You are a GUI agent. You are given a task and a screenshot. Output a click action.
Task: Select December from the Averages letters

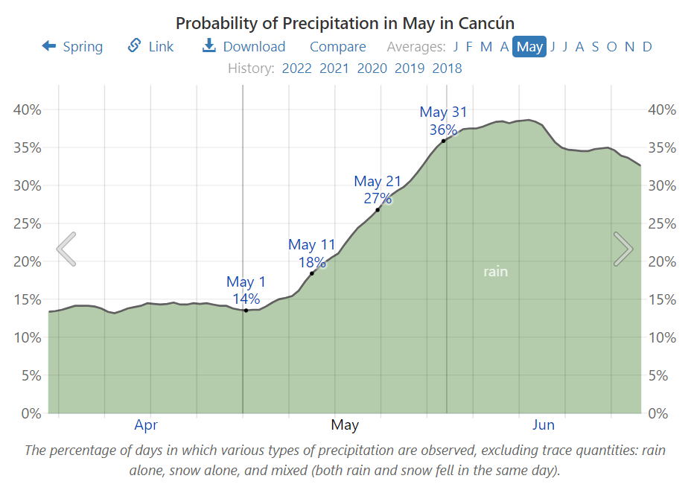pyautogui.click(x=646, y=46)
